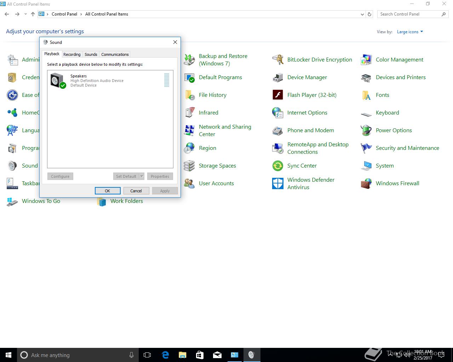Open the Mail app on the taskbar
Screen dimensions: 453x362
click(x=217, y=355)
